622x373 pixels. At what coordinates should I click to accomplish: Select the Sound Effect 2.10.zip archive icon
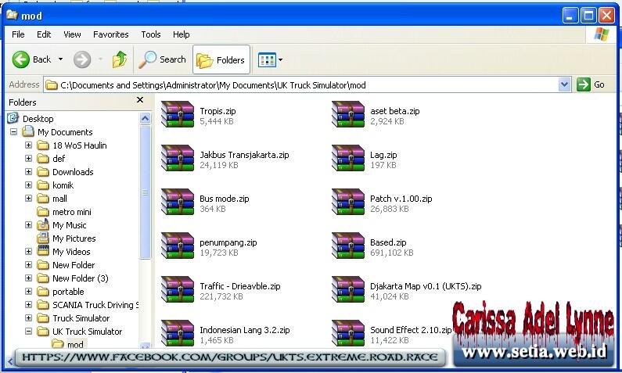point(348,333)
